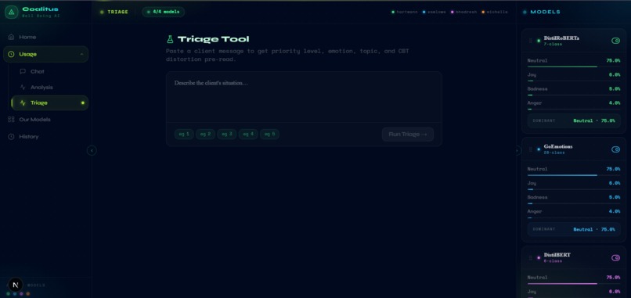Toggle DistilRoBERTa model visibility
Viewport: 631px width, 298px height.
[x=615, y=41]
